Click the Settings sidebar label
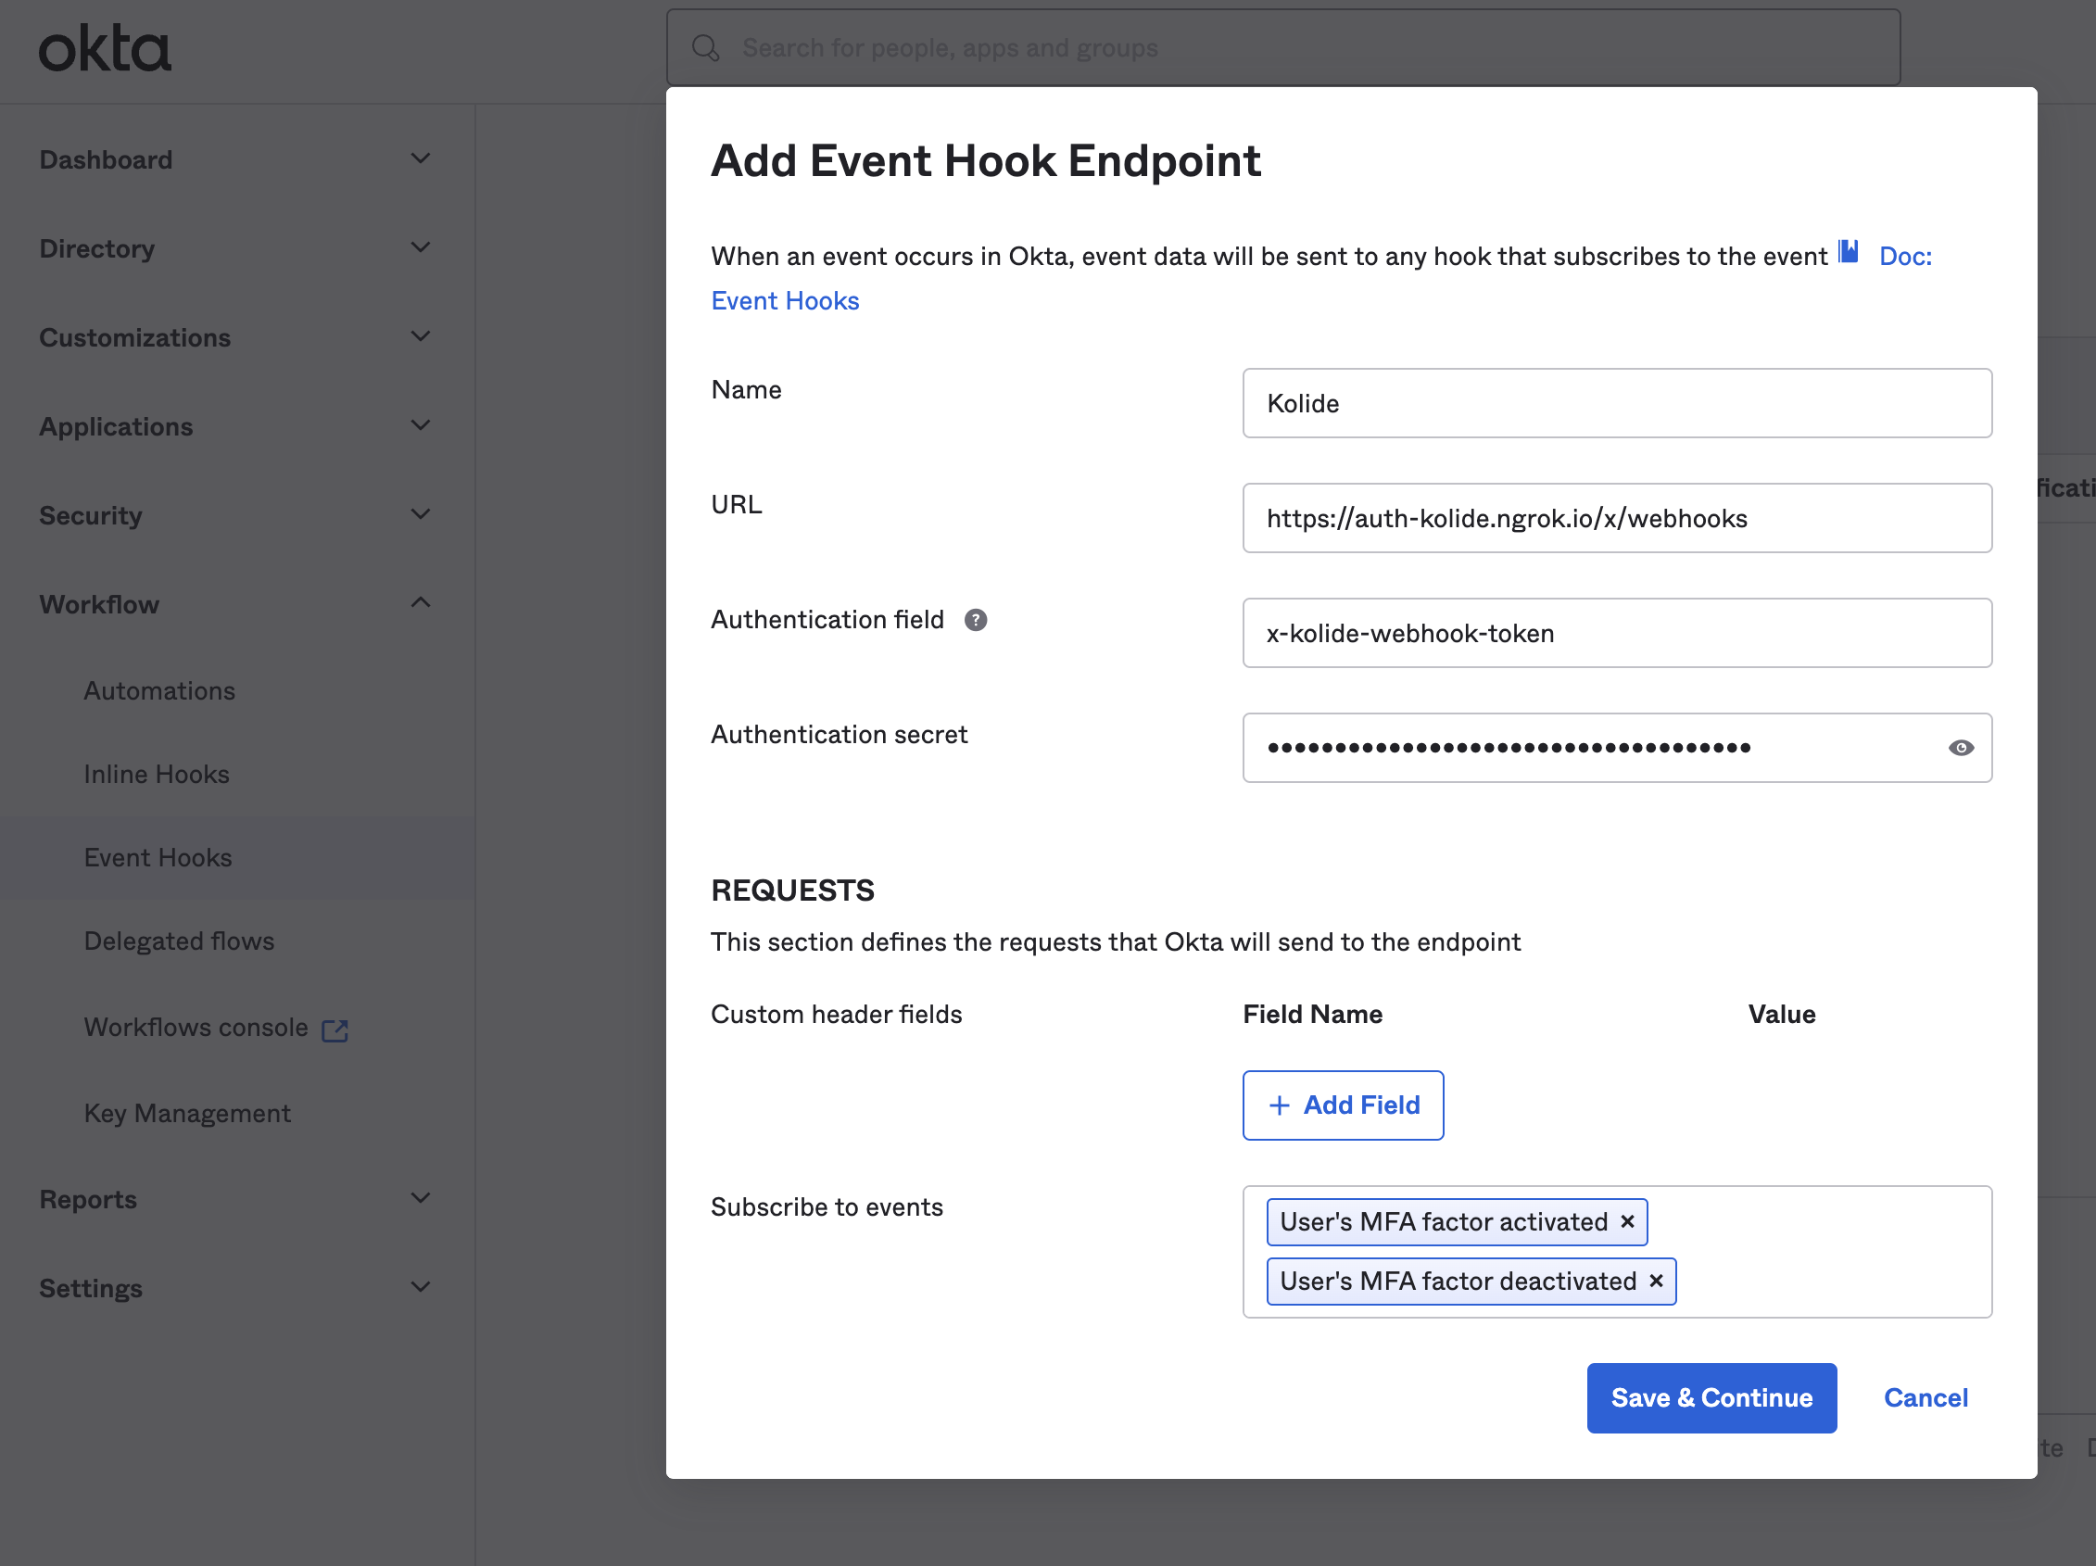 [91, 1288]
